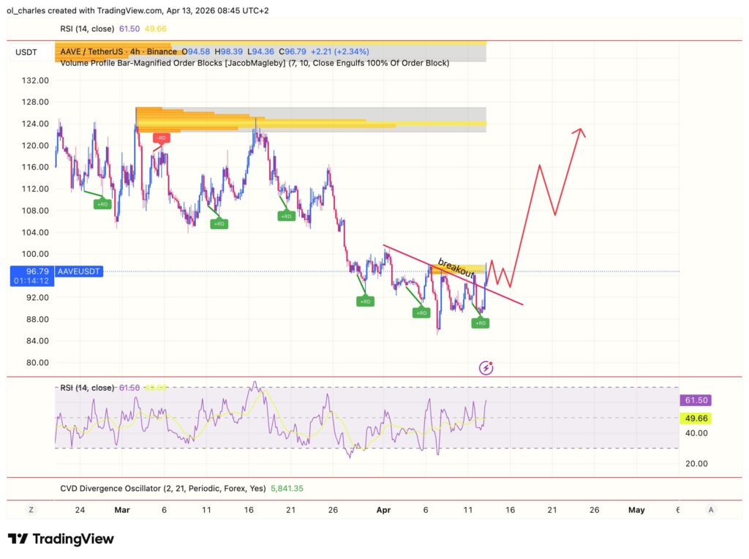Click the TradingView.com attribution link at top
749x559 pixels.
(x=124, y=10)
